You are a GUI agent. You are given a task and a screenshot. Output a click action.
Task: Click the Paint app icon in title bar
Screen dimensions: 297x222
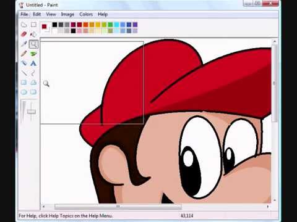[22, 5]
